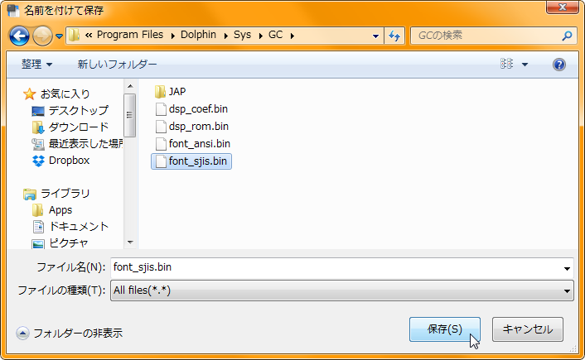Select the JAP folder
Screen dimensions: 585x360
177,92
